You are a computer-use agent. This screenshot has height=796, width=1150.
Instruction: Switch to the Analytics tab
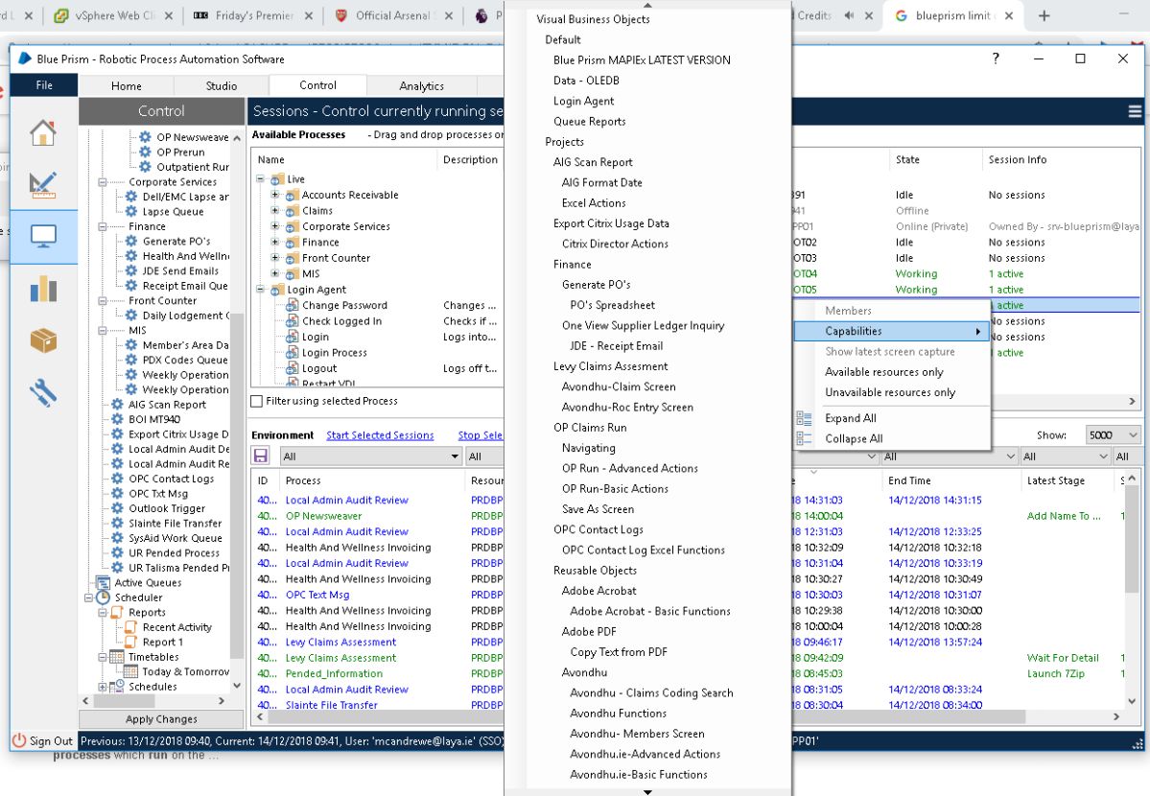click(x=421, y=86)
